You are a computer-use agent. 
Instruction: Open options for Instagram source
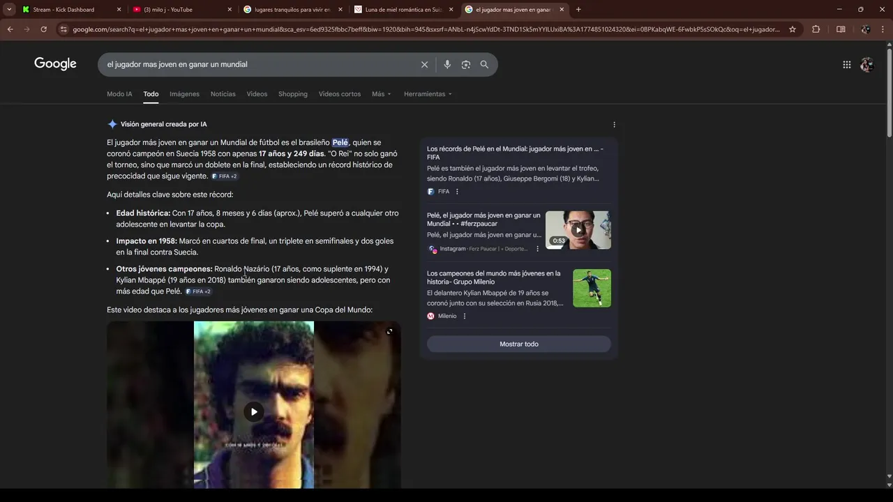pyautogui.click(x=537, y=249)
